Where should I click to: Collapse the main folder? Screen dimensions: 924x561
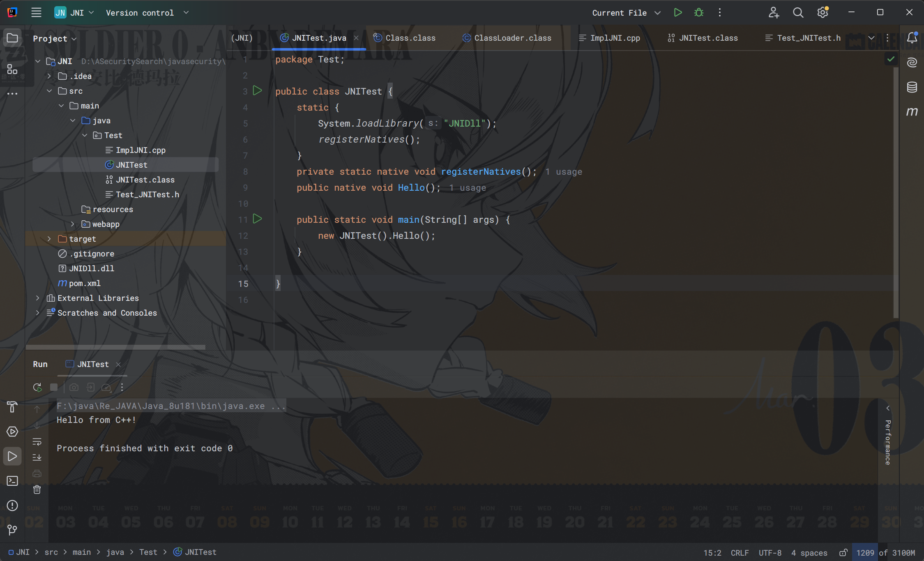pyautogui.click(x=61, y=106)
